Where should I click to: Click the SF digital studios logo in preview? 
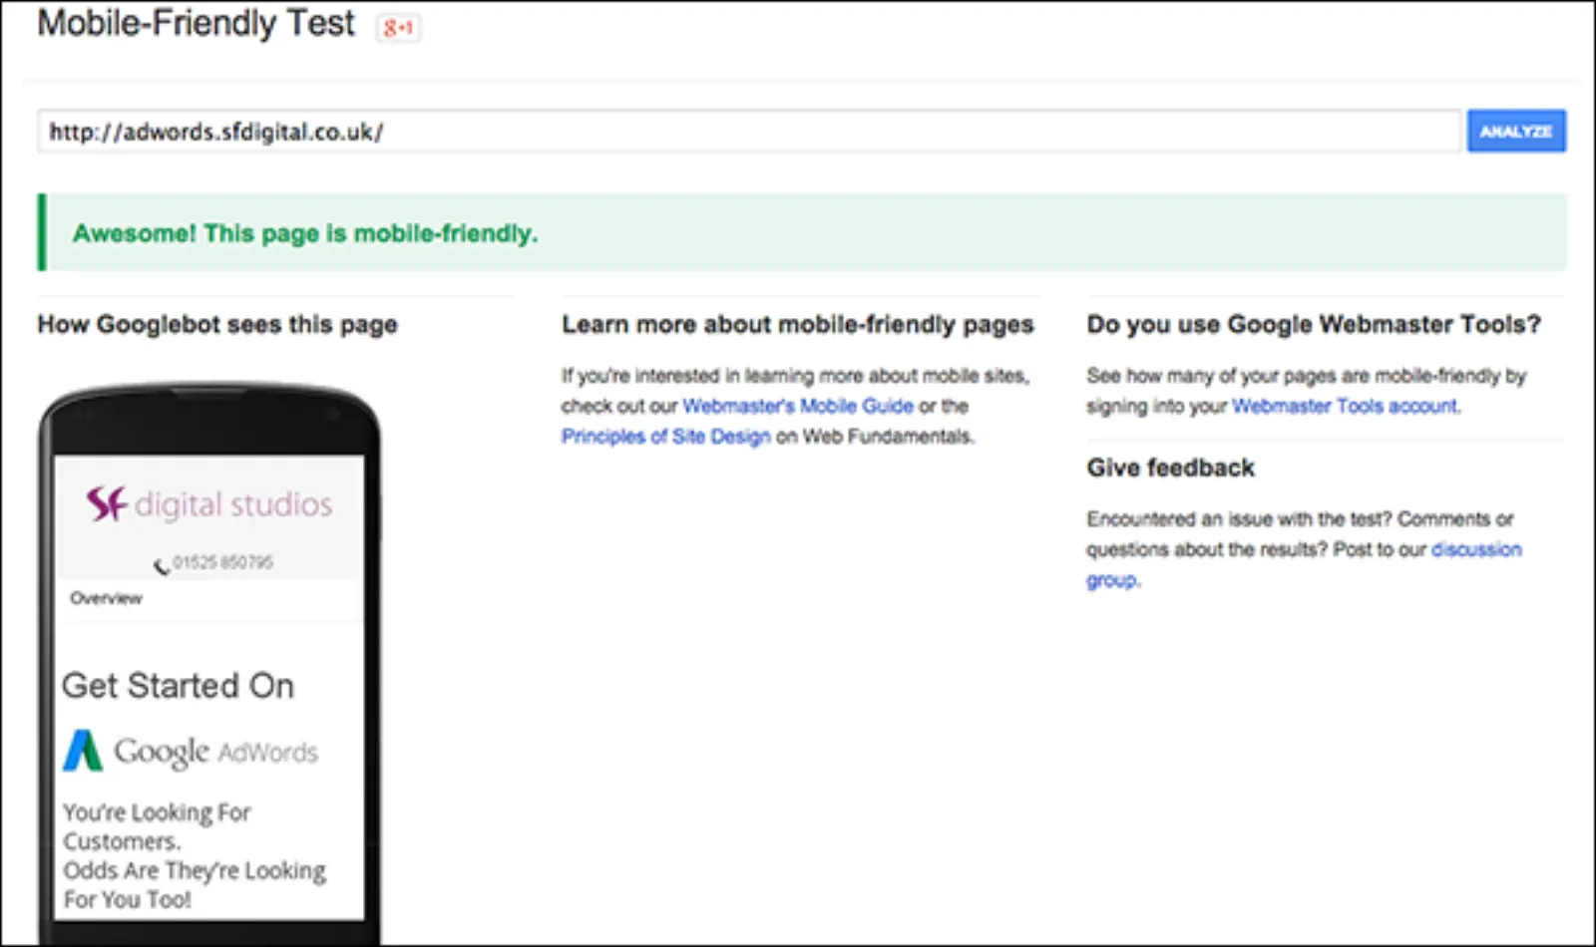[208, 504]
